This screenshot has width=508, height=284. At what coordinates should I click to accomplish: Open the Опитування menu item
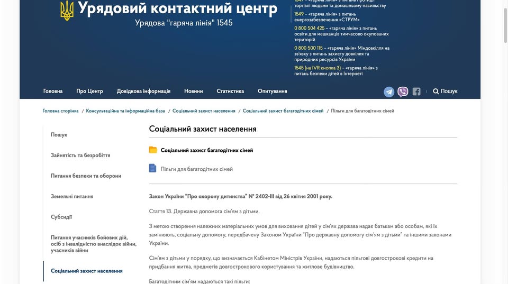pos(273,91)
